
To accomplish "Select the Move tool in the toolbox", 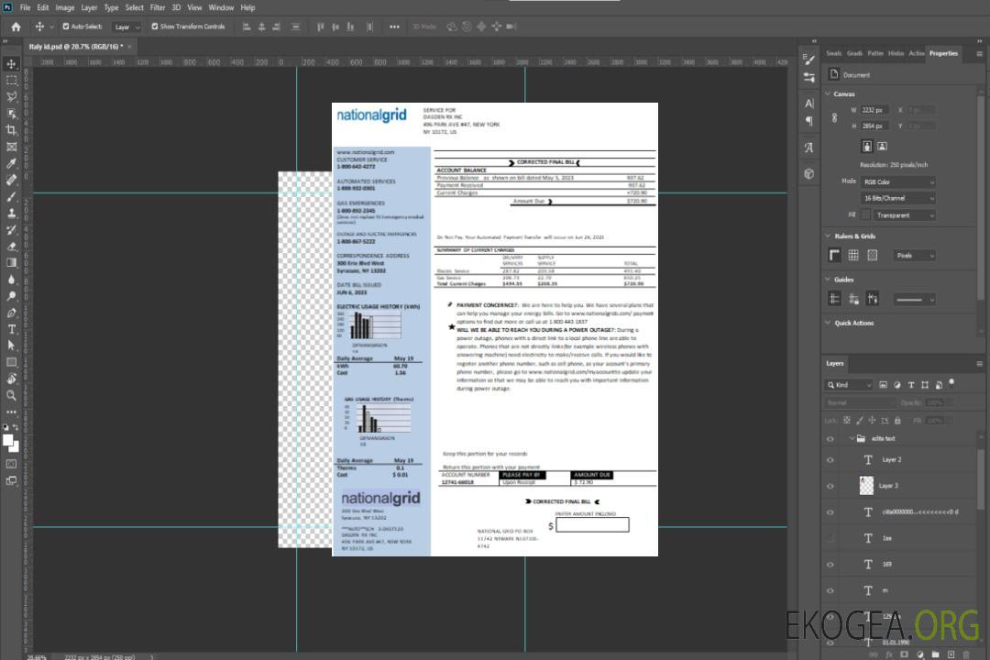I will [x=11, y=64].
